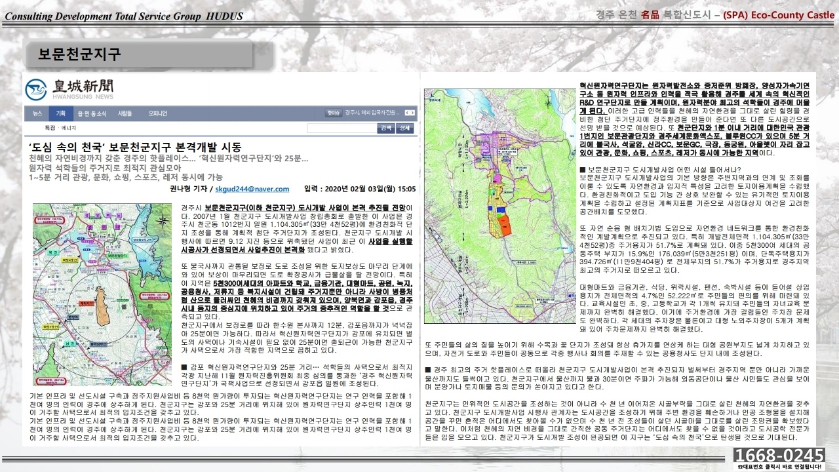Screen dimensions: 839x472
Task: Click the 검색 search button
Action: pyautogui.click(x=385, y=128)
